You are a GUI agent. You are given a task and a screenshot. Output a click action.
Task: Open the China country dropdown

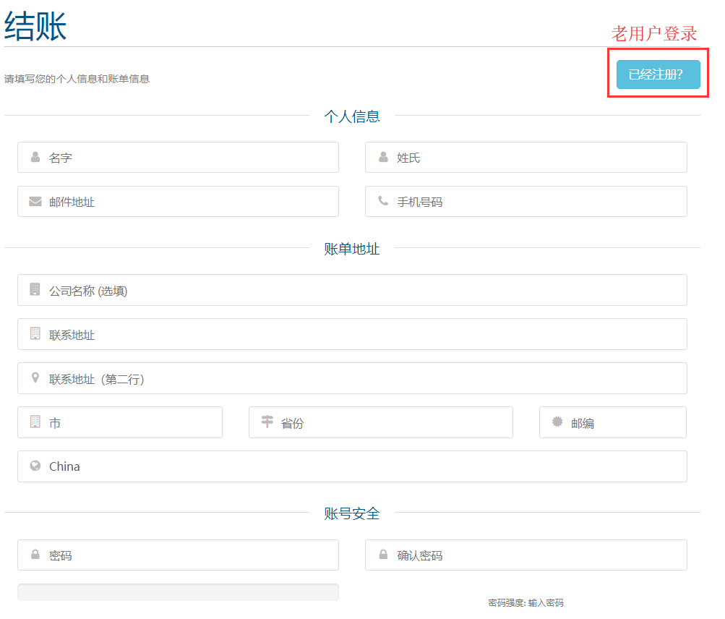coord(361,466)
